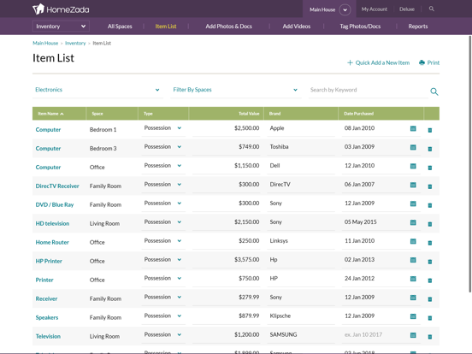Open the DirecTV Receiver item
This screenshot has width=472, height=354.
[57, 186]
